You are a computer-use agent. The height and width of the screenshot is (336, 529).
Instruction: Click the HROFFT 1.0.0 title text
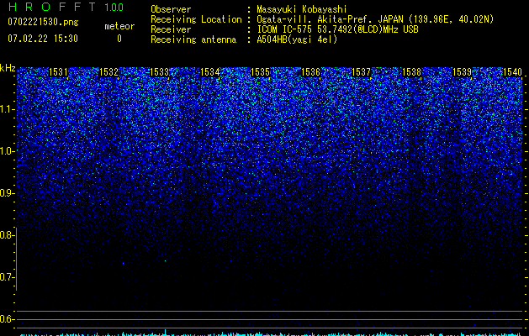tap(66, 7)
